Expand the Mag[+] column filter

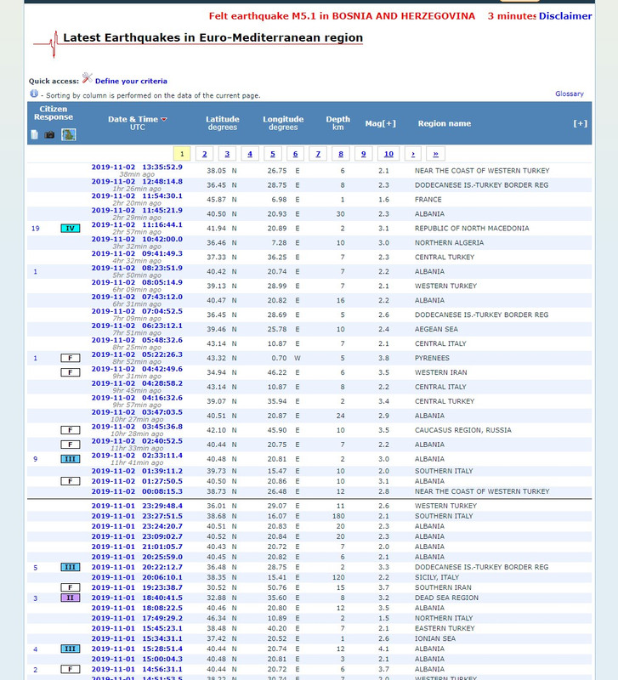[380, 123]
